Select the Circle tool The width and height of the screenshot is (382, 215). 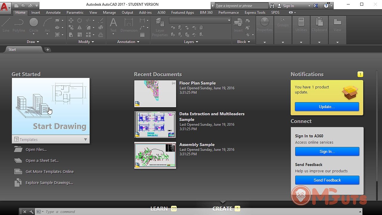click(34, 25)
